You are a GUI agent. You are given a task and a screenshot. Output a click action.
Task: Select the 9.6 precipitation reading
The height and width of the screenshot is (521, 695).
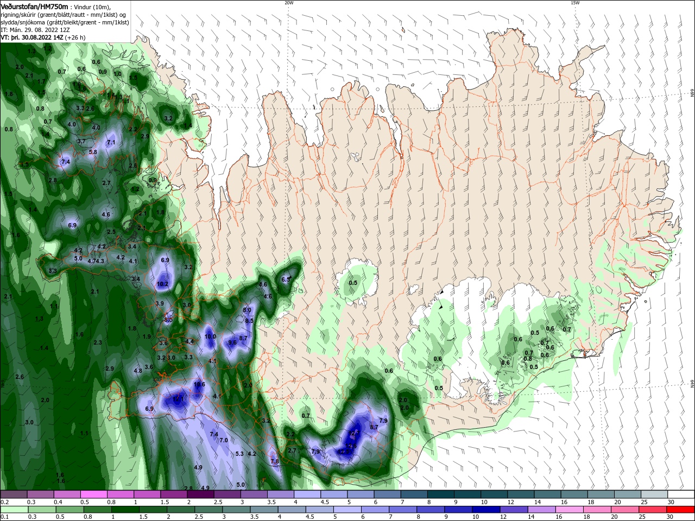coord(232,342)
